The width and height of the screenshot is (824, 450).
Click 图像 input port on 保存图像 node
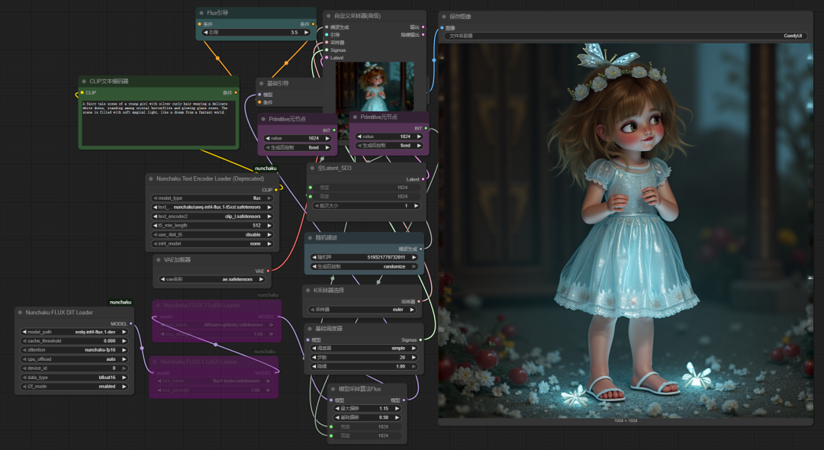442,27
